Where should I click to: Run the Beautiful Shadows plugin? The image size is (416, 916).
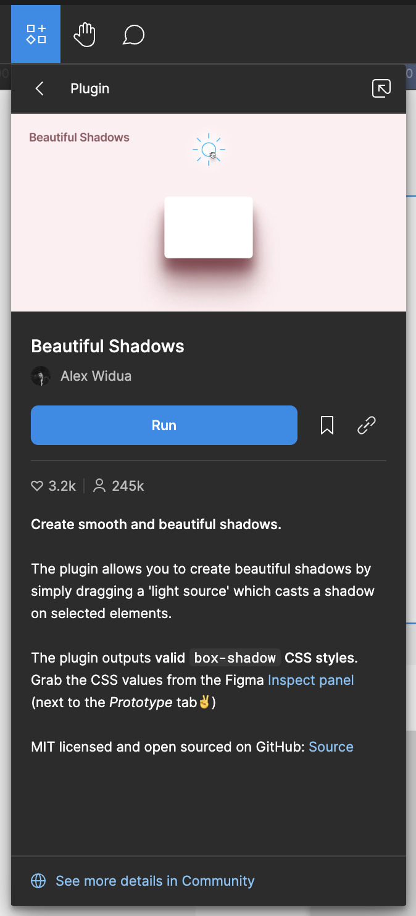click(x=164, y=425)
